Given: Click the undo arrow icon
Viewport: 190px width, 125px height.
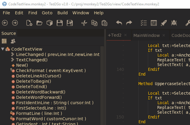Looking at the screenshot, I should coord(119,23).
